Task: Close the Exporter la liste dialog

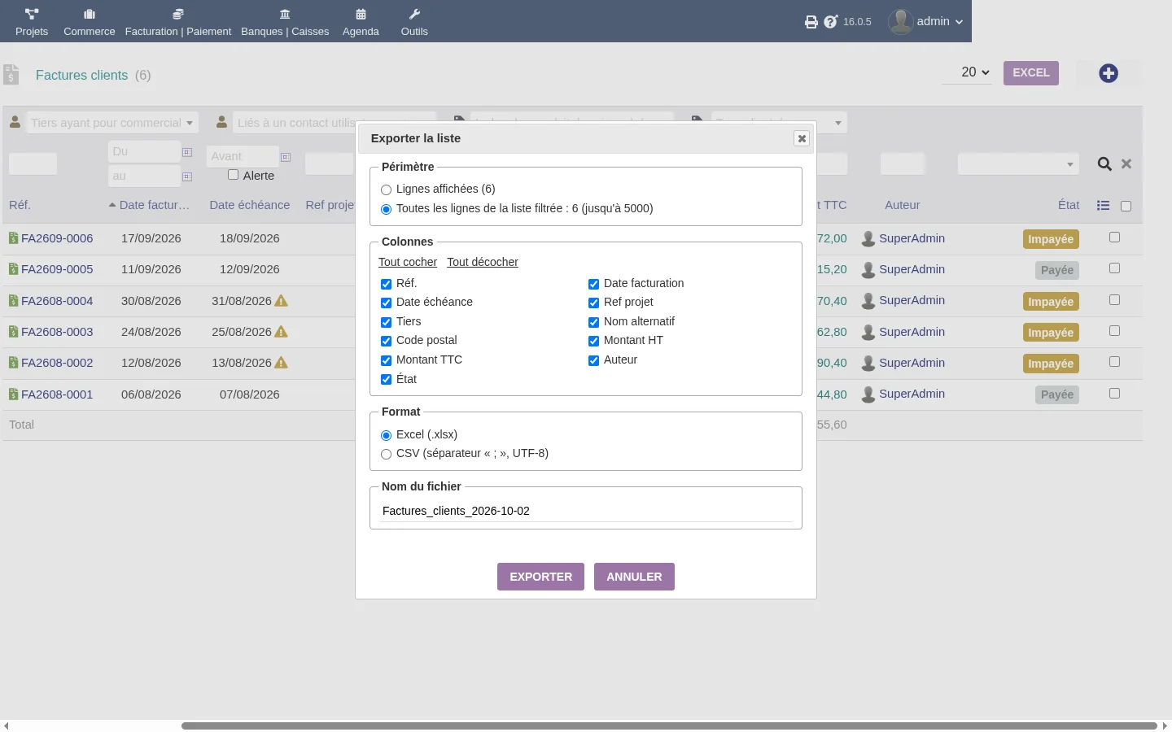Action: coord(802,138)
